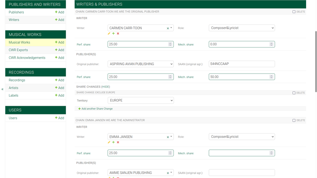This screenshot has height=178, width=317.
Task: Click Add another Share Change
Action: pyautogui.click(x=97, y=109)
